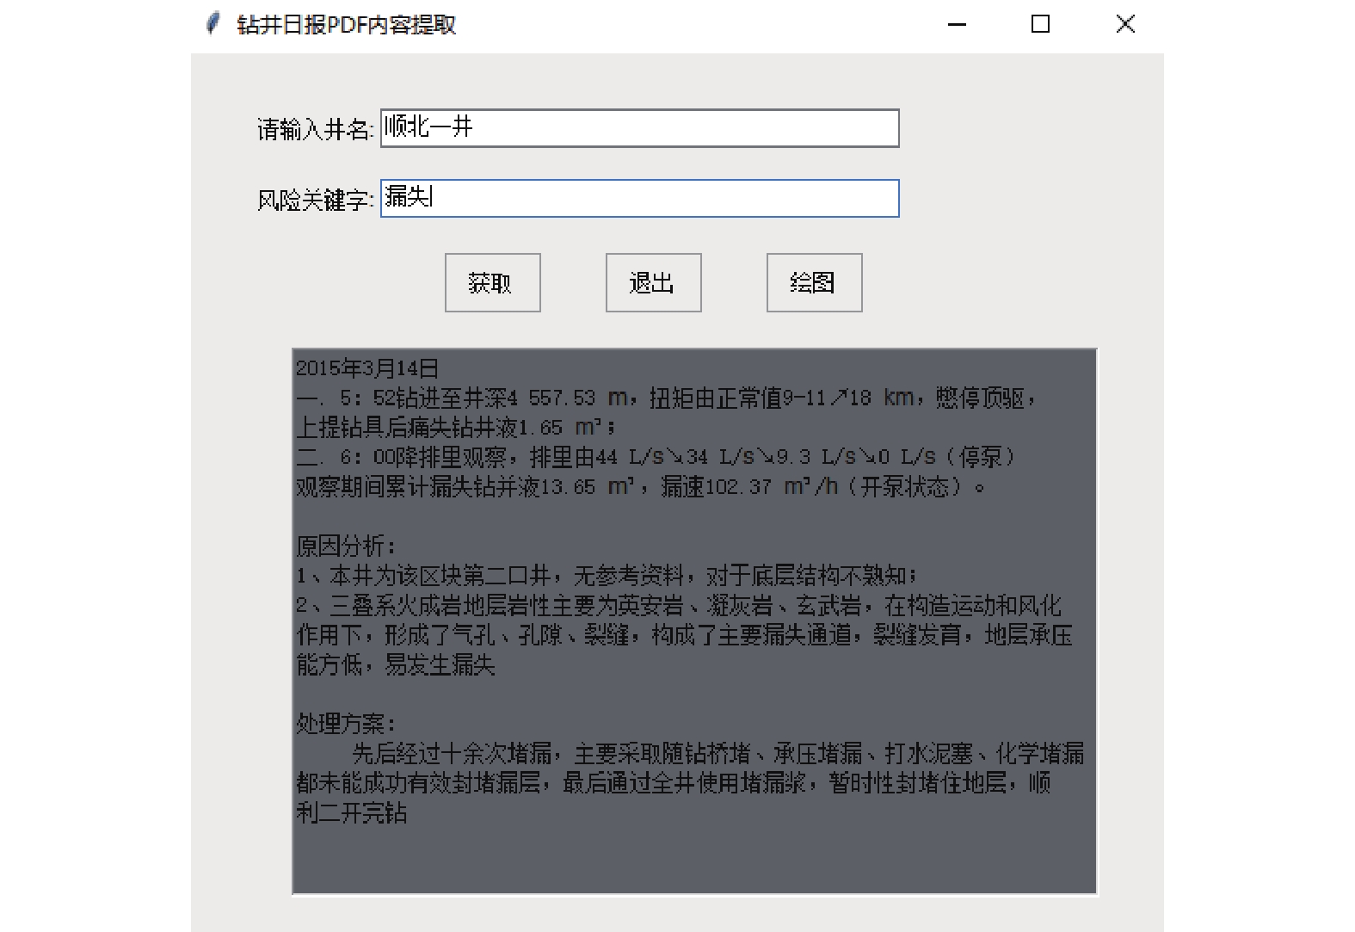
Task: Click the 原因分析 heading in results
Action: click(x=346, y=546)
